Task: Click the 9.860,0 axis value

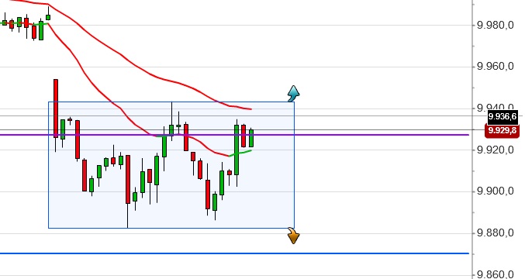Action: 496,274
